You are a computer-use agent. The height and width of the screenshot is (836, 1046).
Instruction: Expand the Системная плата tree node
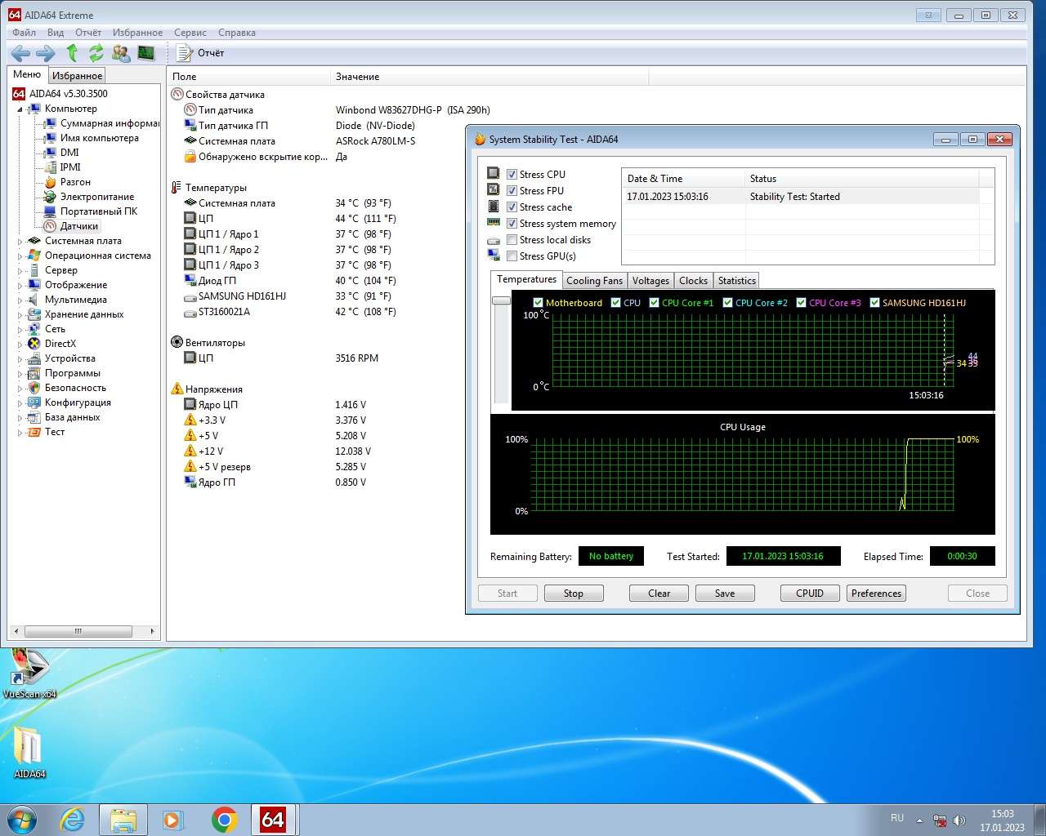pyautogui.click(x=20, y=242)
